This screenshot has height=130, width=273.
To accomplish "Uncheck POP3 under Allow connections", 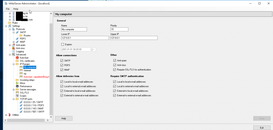I will [x=62, y=65].
